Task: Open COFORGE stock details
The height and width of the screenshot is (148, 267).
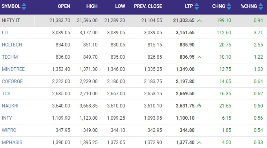Action: click(12, 81)
